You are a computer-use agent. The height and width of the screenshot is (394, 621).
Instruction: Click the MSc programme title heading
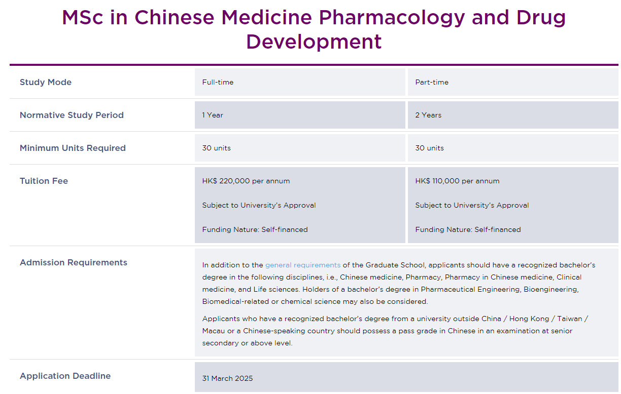314,29
